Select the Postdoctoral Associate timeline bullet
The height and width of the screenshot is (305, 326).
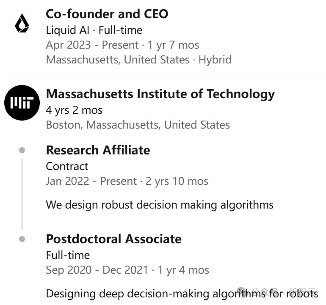point(22,239)
